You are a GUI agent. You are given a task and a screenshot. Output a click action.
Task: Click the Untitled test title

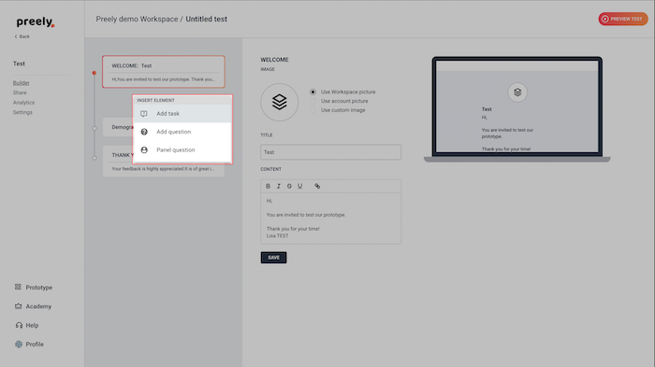pos(207,20)
